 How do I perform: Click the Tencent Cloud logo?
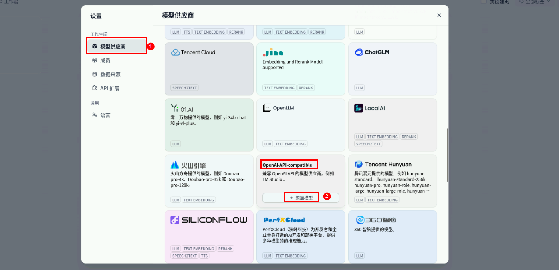tap(193, 52)
